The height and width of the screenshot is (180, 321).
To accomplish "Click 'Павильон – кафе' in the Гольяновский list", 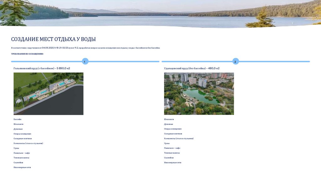I will click(x=22, y=153).
